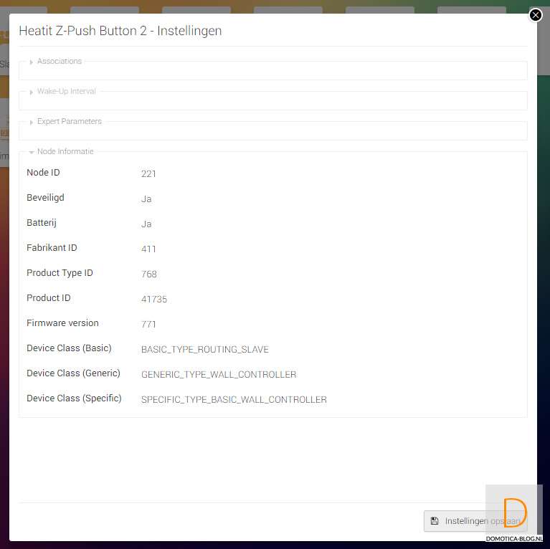Click the Fabrikant ID label

(52, 248)
